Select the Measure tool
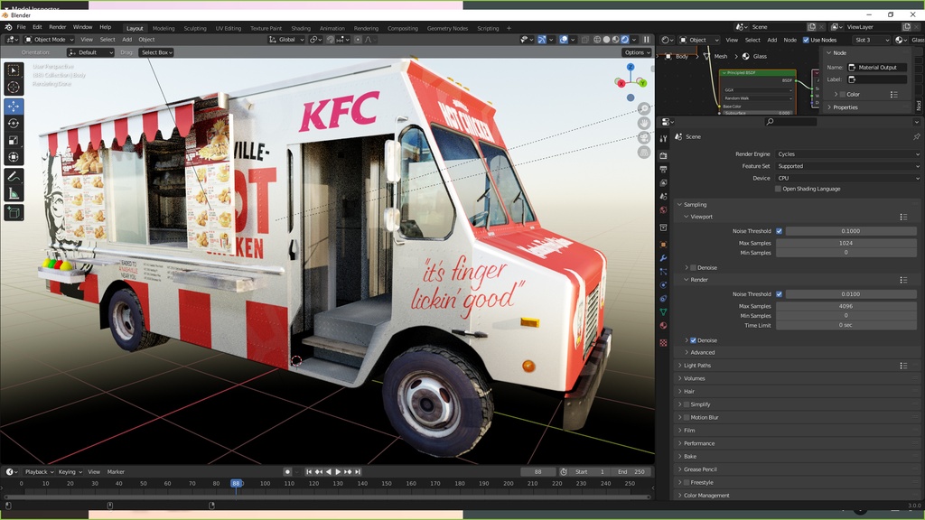925x520 pixels. click(12, 192)
